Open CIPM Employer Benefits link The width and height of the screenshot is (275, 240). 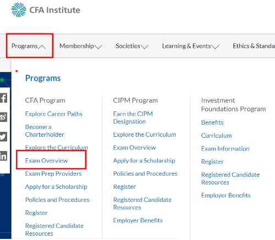pyautogui.click(x=138, y=220)
